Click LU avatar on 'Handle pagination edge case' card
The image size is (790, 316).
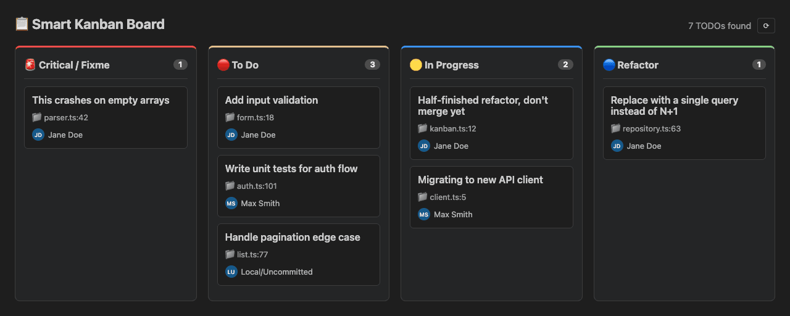[x=231, y=272]
